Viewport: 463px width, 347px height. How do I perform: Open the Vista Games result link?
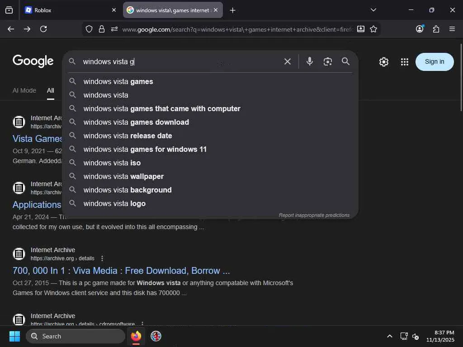37,138
